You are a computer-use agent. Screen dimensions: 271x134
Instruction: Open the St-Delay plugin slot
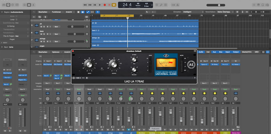coord(215,64)
